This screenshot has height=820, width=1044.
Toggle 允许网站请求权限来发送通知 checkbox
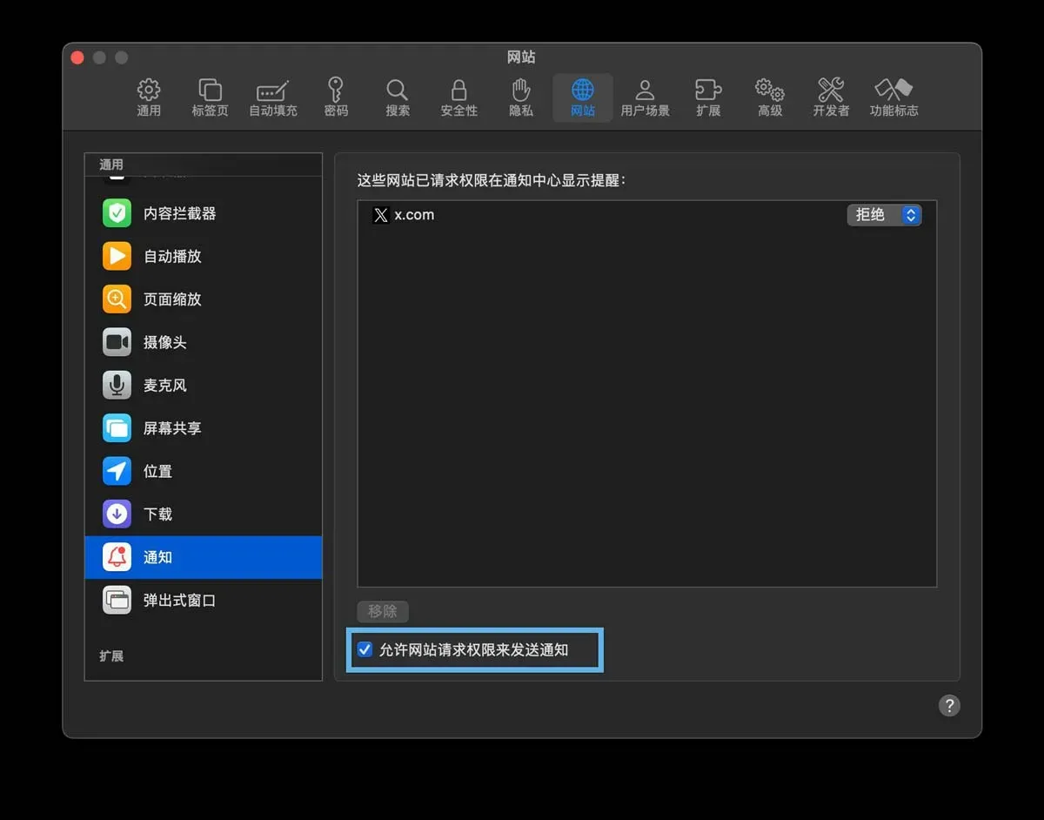pos(365,649)
